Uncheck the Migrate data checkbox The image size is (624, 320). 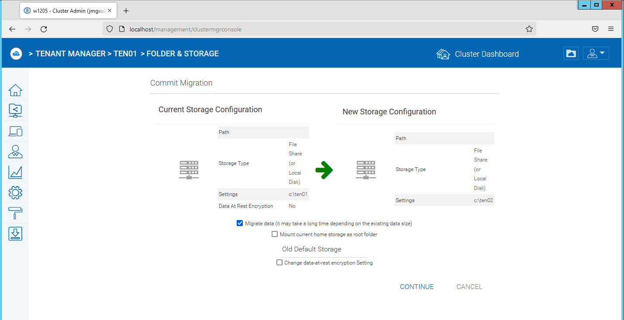240,223
